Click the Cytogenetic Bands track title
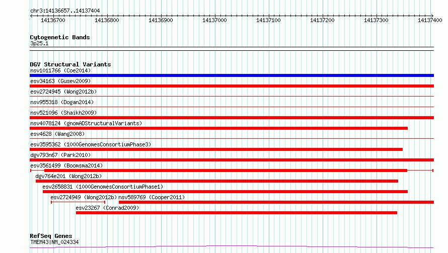Image resolution: width=448 pixels, height=253 pixels. point(60,37)
